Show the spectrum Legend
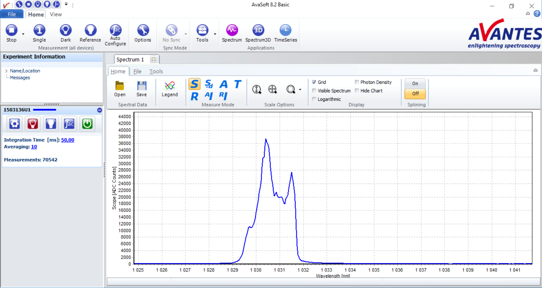The height and width of the screenshot is (288, 542). 170,89
